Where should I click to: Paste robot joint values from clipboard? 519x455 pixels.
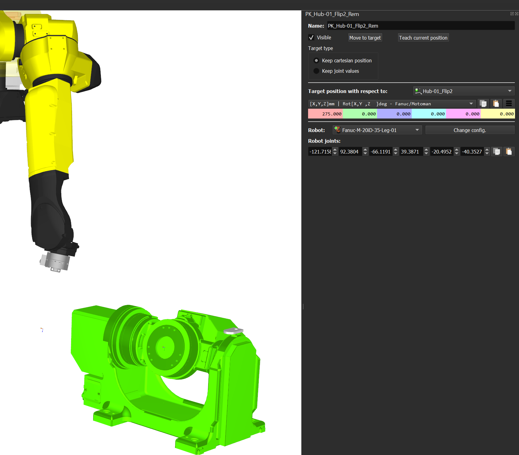(x=509, y=152)
